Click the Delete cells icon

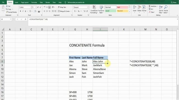coord(139,7)
